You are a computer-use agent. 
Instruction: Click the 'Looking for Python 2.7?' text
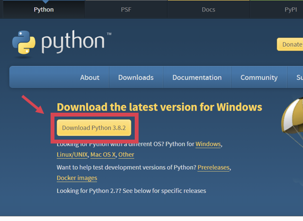tap(89, 191)
